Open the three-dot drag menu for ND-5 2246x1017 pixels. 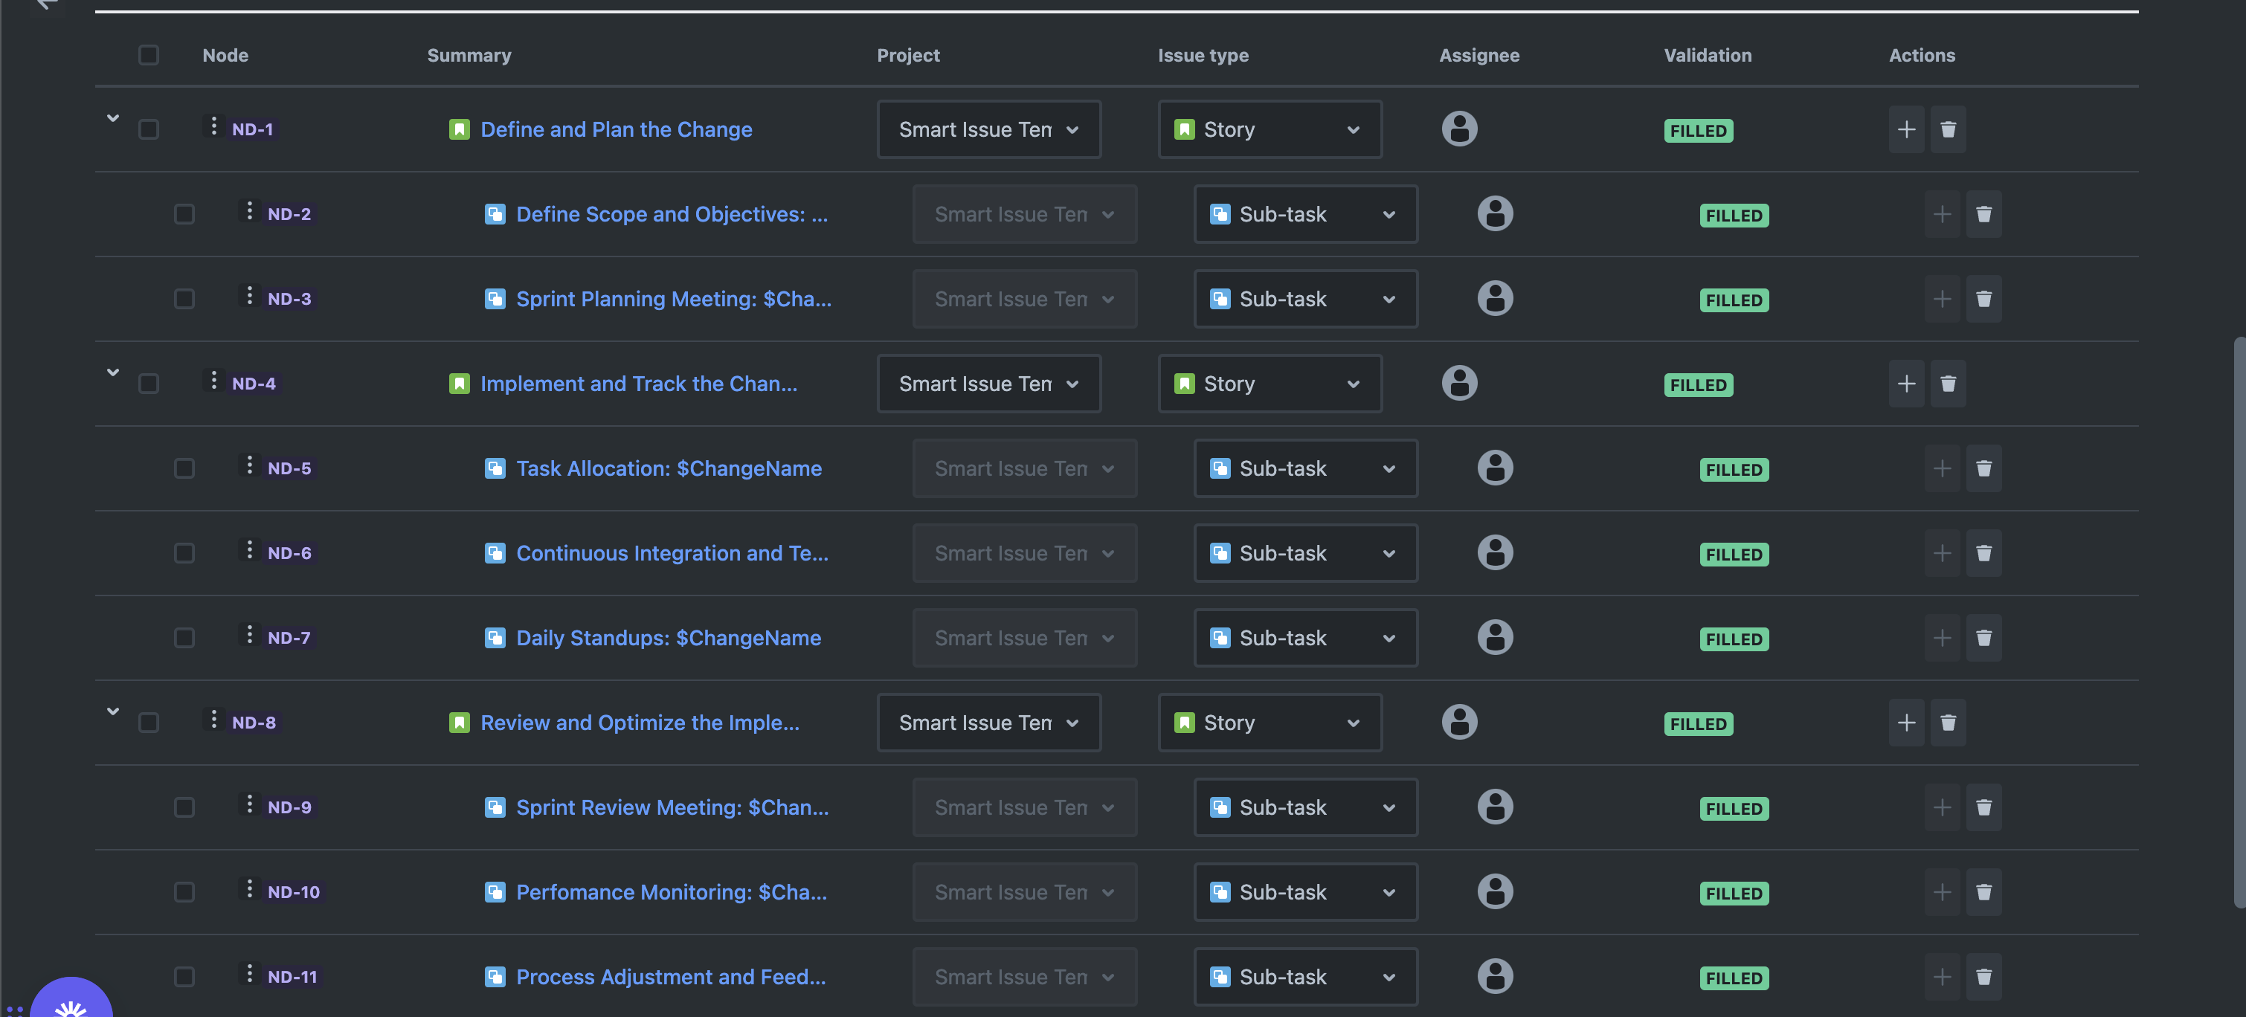(249, 466)
